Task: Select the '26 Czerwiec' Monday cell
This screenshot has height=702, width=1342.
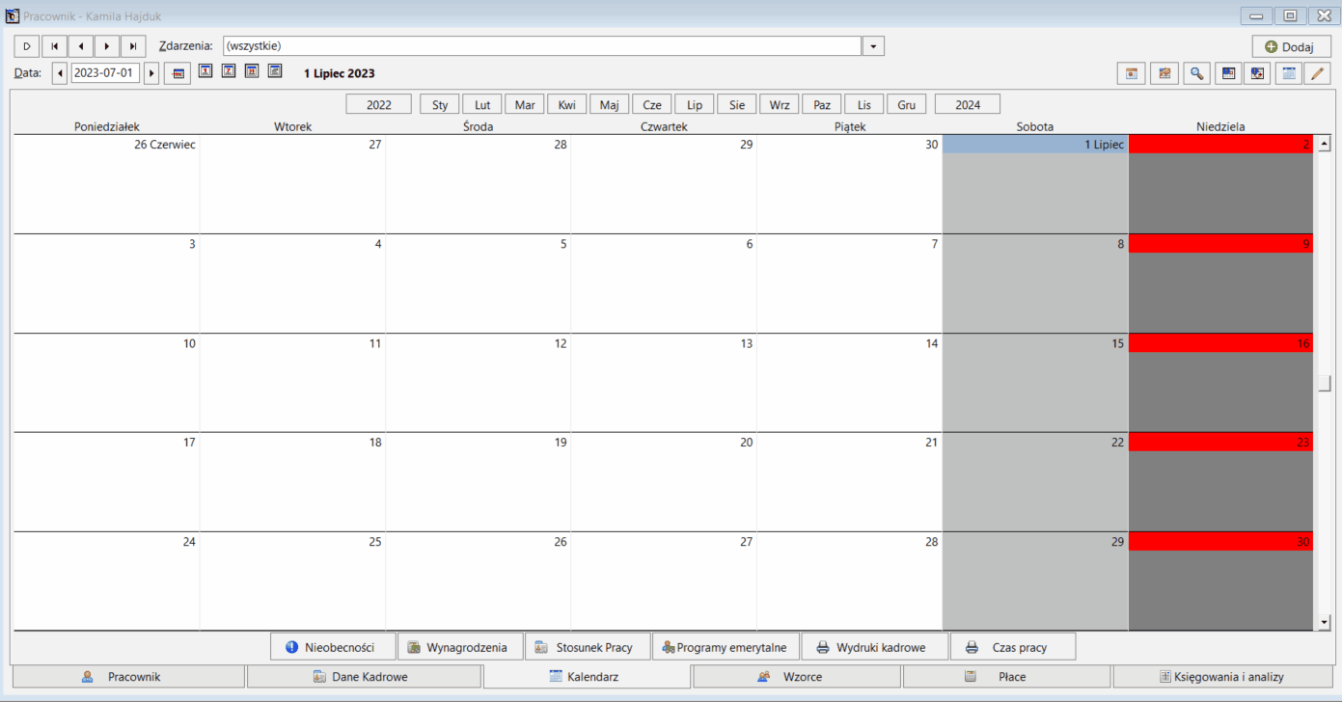Action: 106,184
